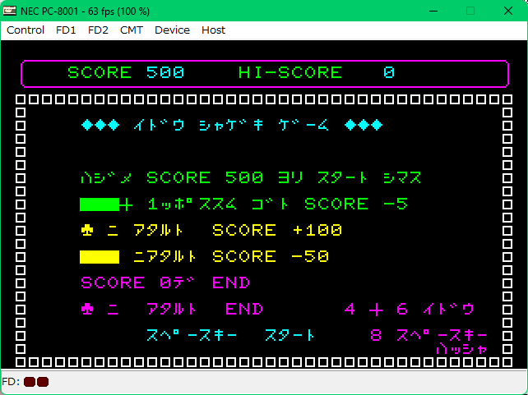Click the first FD access indicator lamp
Image resolution: width=528 pixels, height=395 pixels.
click(30, 382)
